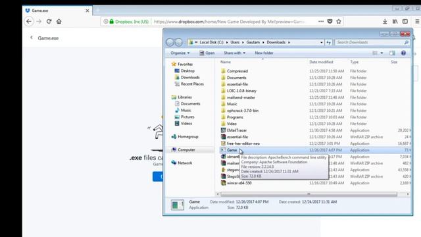
Task: Click the change view icon in Explorer
Action: pyautogui.click(x=375, y=53)
